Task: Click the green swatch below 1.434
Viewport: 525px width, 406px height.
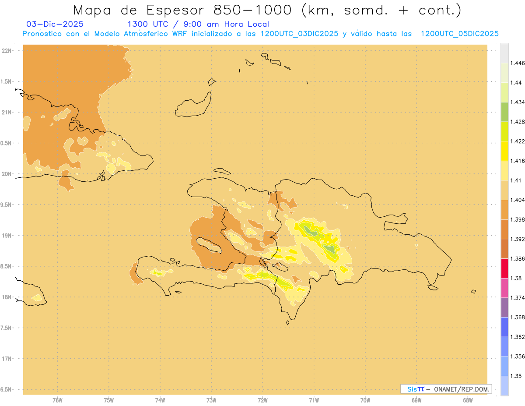Action: pos(504,112)
